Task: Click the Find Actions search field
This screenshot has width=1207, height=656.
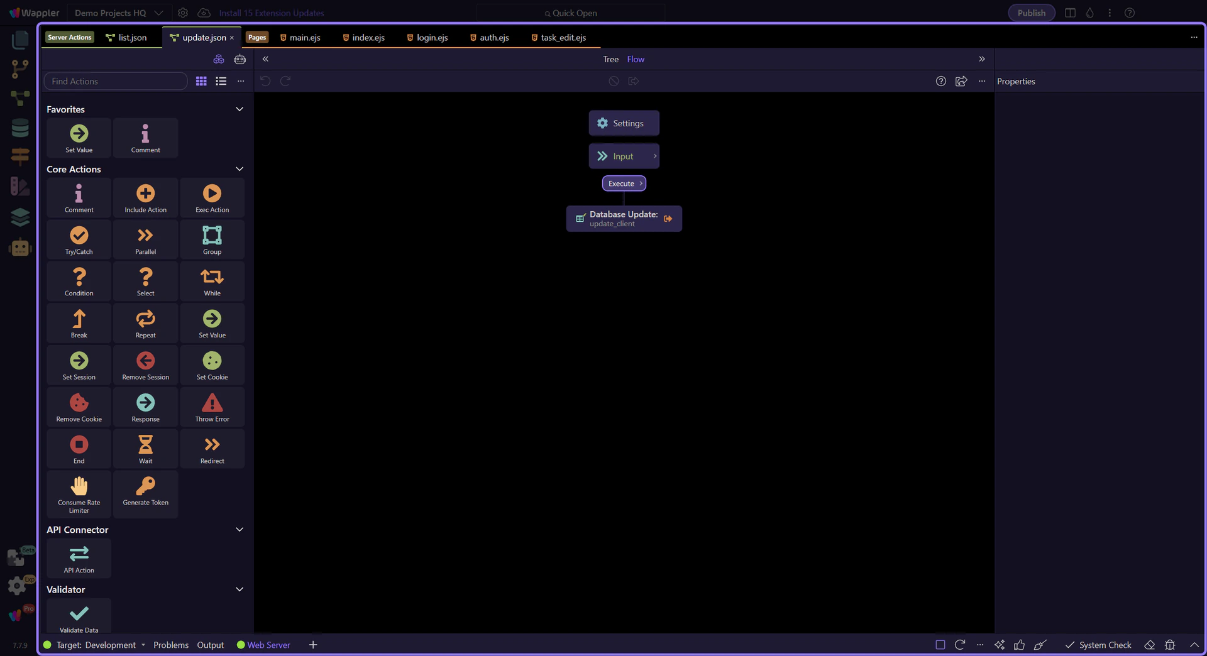Action: click(x=116, y=81)
